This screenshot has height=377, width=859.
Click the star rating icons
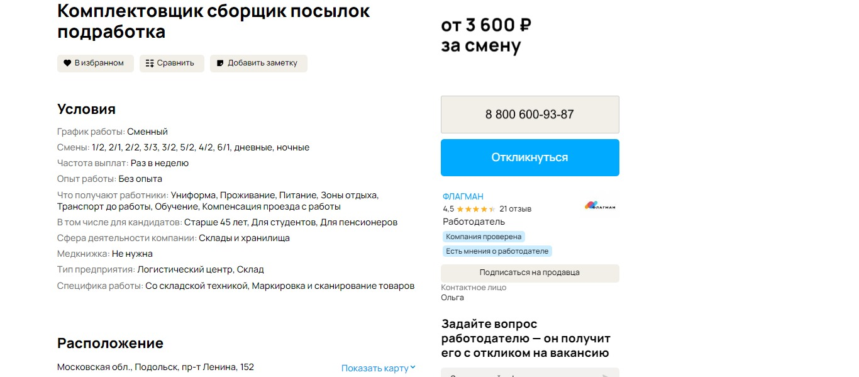[x=475, y=209]
